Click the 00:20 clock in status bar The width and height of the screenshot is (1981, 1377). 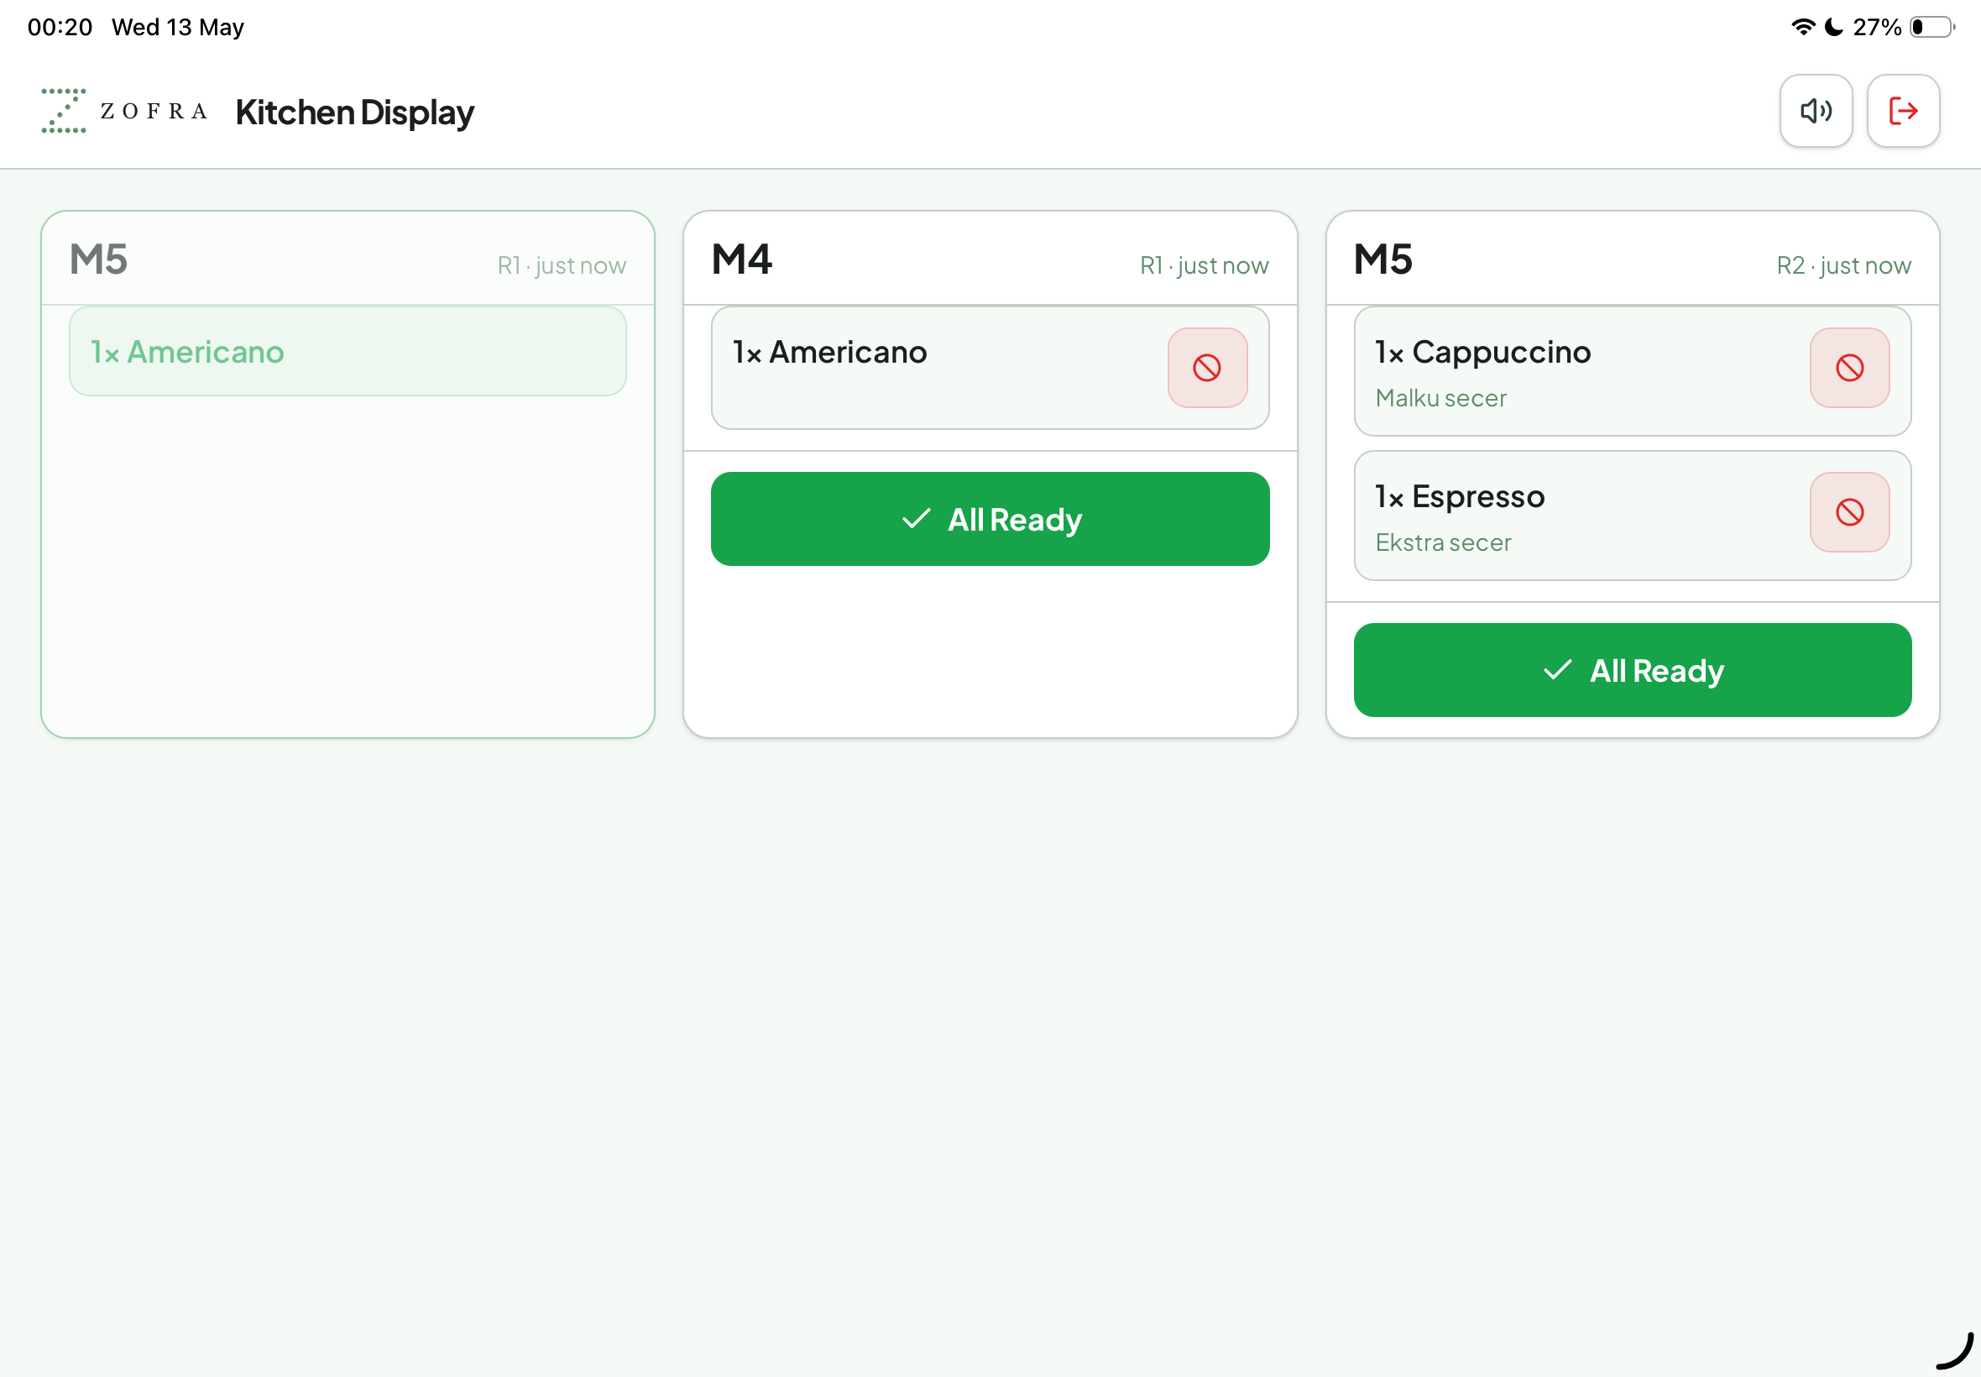60,27
